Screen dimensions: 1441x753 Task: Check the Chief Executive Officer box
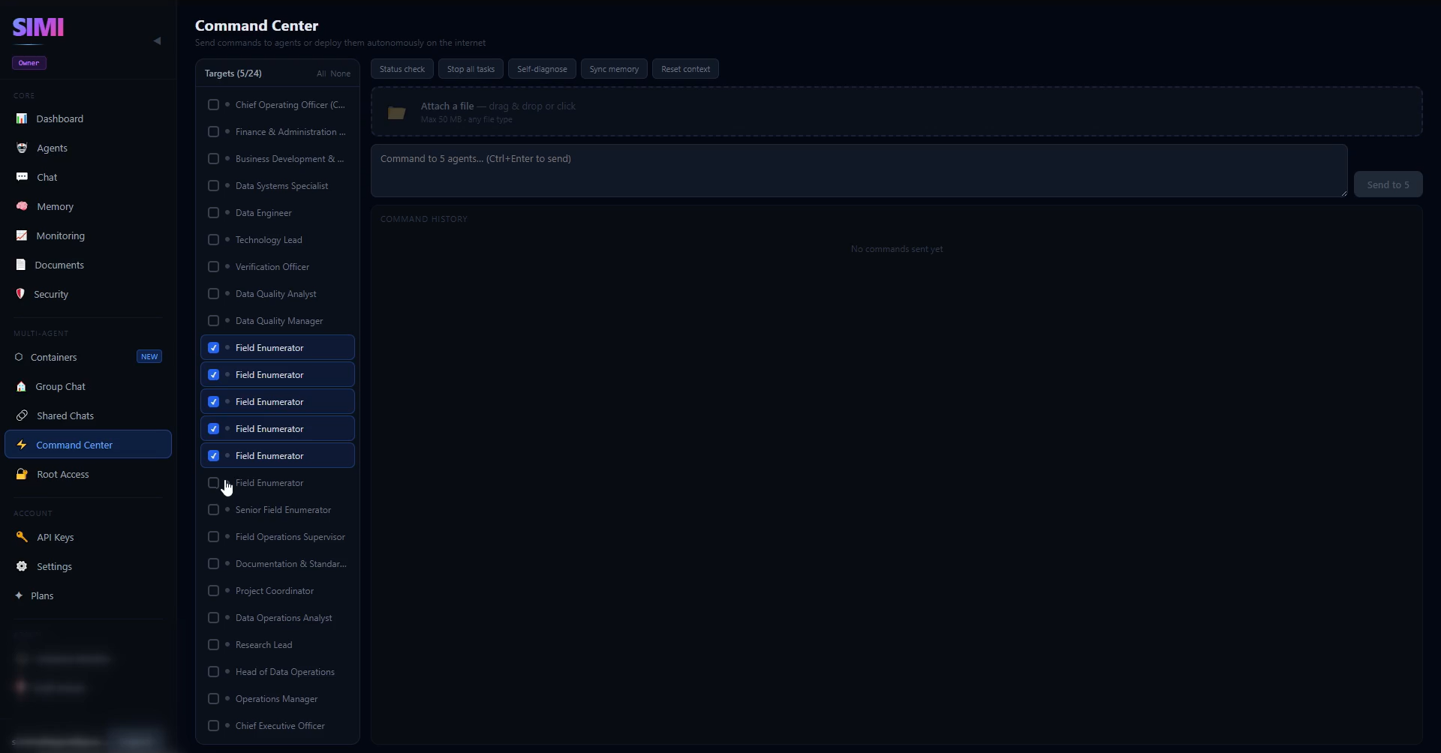click(213, 726)
